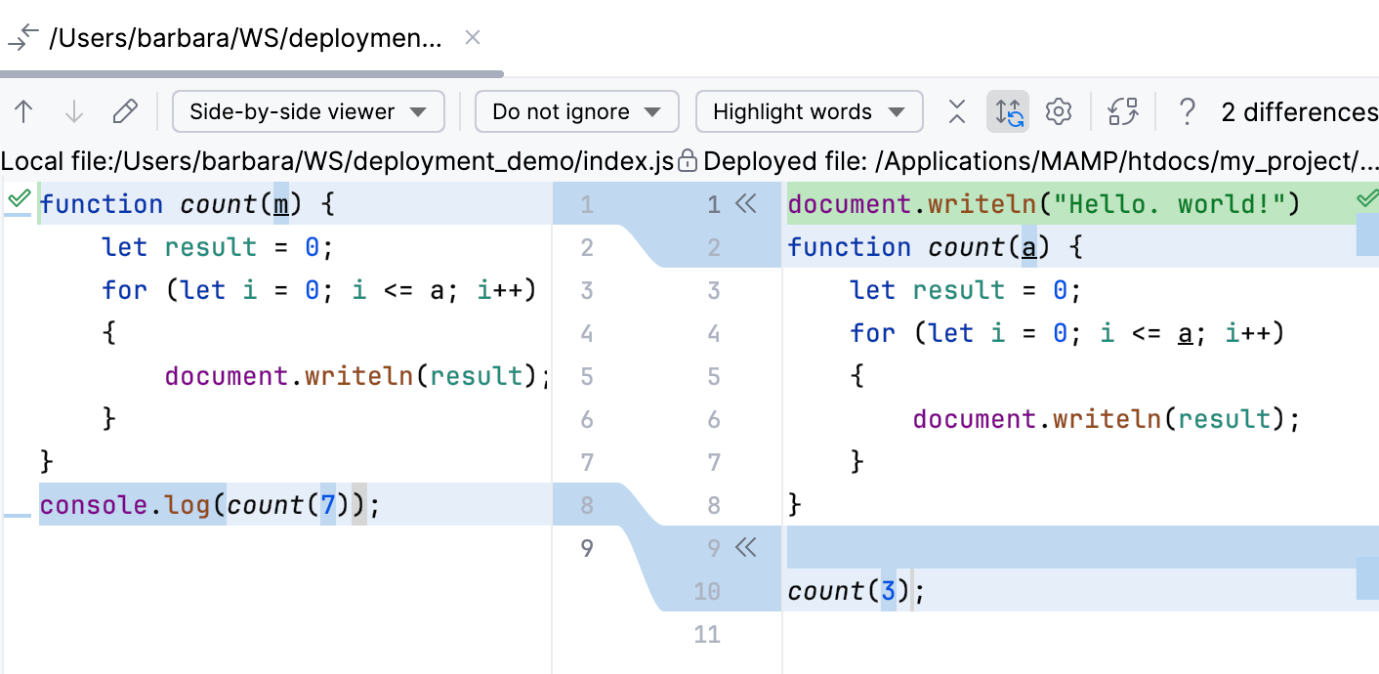Apply the Hello world line with its chevron
The width and height of the screenshot is (1379, 674).
pyautogui.click(x=746, y=203)
